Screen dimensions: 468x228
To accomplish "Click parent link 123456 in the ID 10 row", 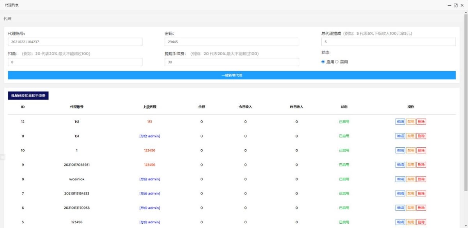I will pyautogui.click(x=150, y=150).
